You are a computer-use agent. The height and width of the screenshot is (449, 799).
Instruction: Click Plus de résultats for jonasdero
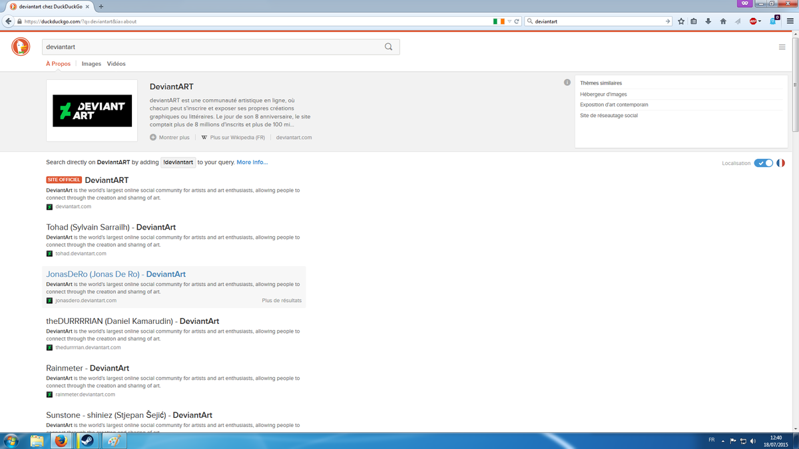(282, 301)
